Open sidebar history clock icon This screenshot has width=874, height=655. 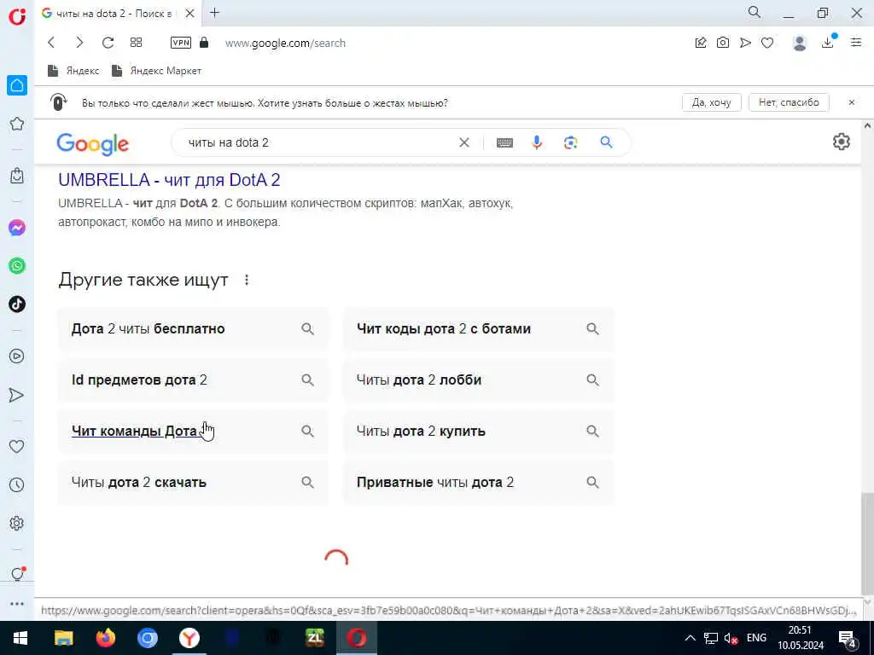[17, 484]
